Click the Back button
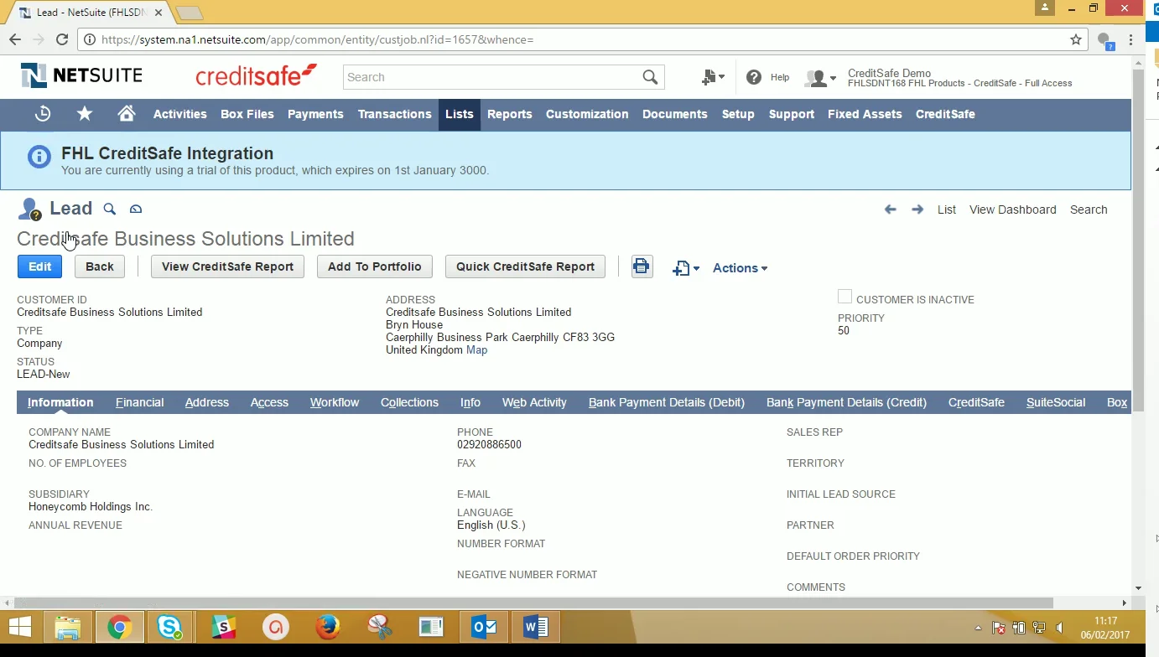The height and width of the screenshot is (657, 1159). 100,266
